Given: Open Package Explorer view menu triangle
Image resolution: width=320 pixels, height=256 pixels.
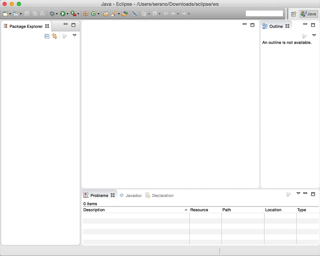Looking at the screenshot, I should [74, 35].
